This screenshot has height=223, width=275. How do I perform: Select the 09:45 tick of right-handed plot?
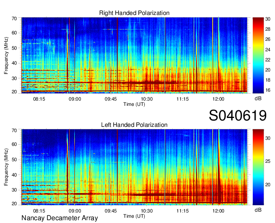[x=111, y=99]
